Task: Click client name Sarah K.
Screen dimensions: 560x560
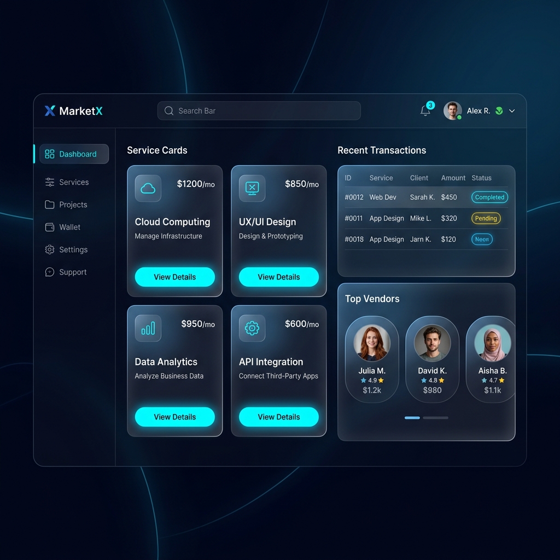Action: pos(423,197)
